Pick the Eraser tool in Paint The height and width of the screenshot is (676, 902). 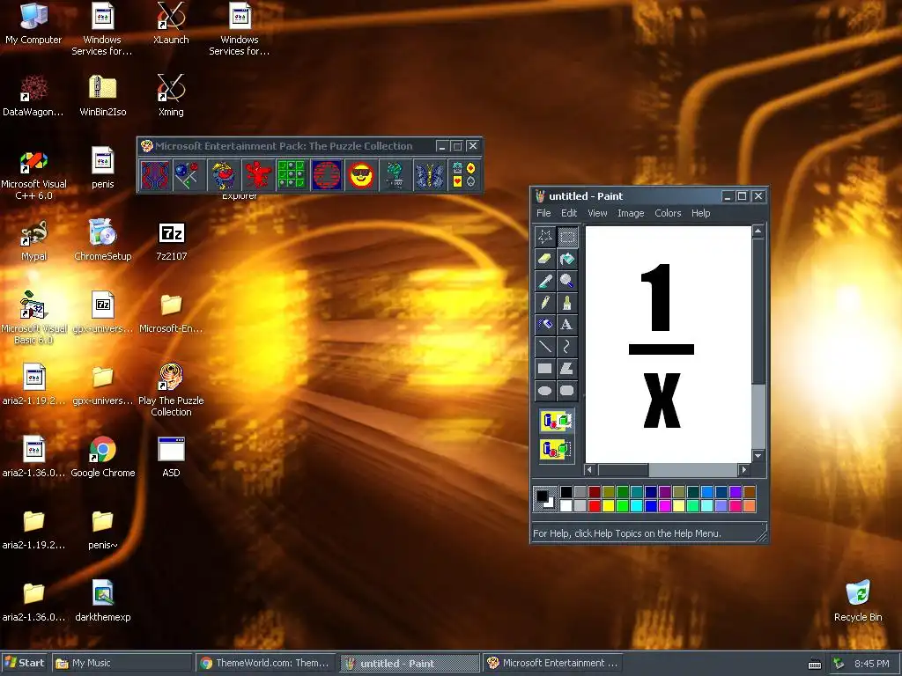click(x=544, y=259)
